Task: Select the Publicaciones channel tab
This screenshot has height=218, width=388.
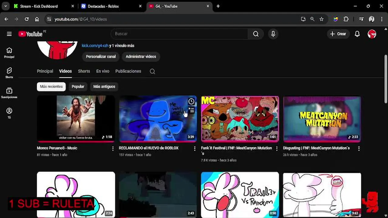Action: (x=128, y=71)
